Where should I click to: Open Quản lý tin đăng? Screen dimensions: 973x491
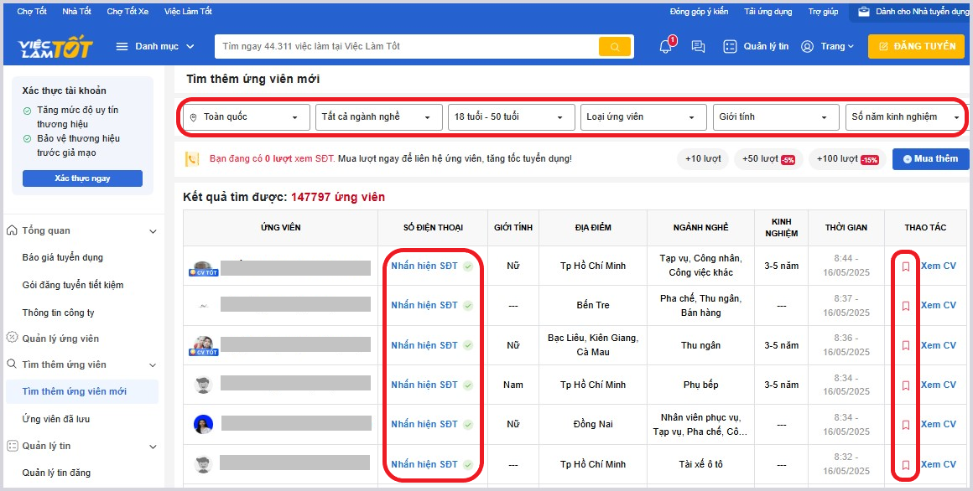pyautogui.click(x=56, y=473)
